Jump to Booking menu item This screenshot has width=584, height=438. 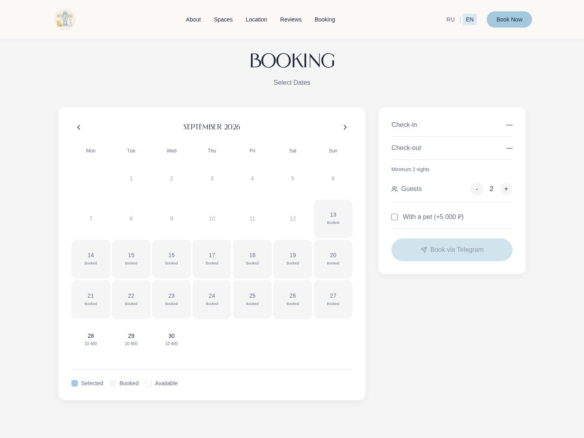tap(325, 19)
